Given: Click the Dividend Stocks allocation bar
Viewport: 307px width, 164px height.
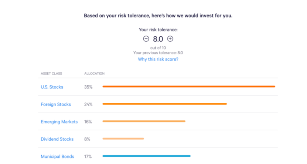Looking at the screenshot, I should [123, 139].
